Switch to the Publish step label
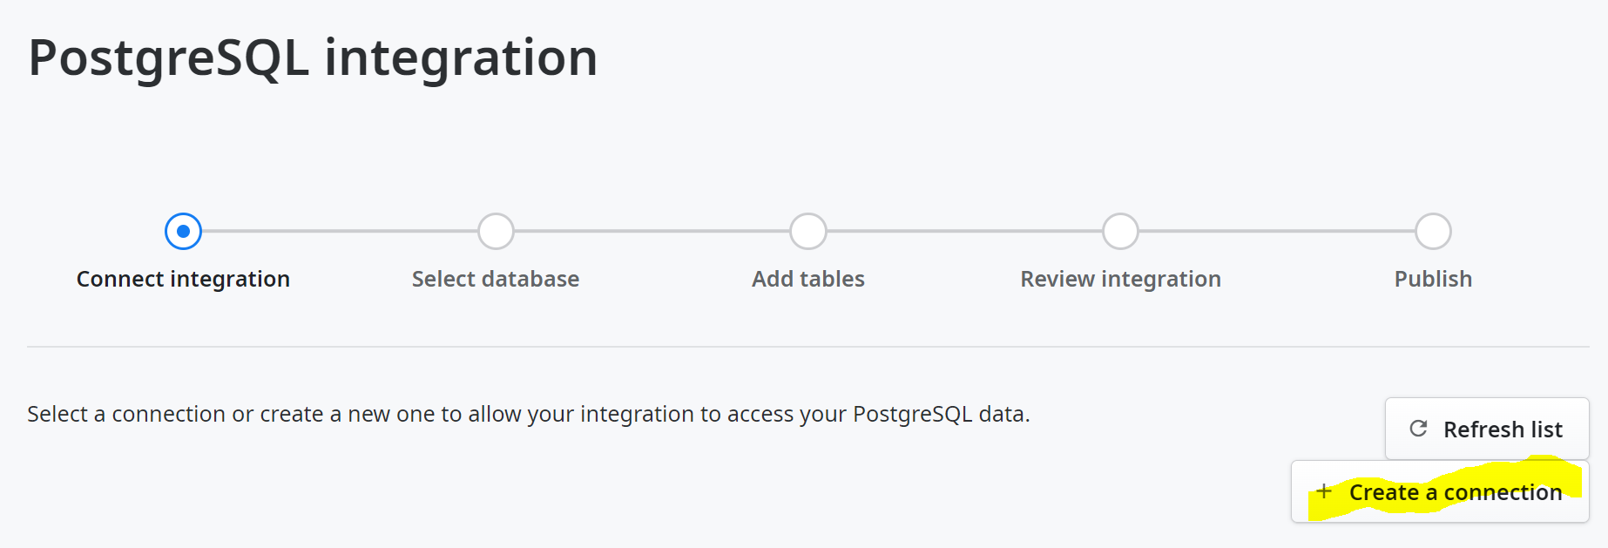Image resolution: width=1608 pixels, height=548 pixels. (1432, 279)
